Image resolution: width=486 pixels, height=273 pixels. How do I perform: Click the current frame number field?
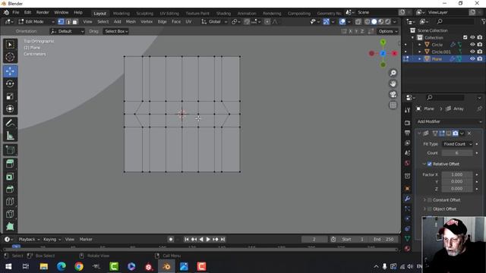[x=314, y=240]
